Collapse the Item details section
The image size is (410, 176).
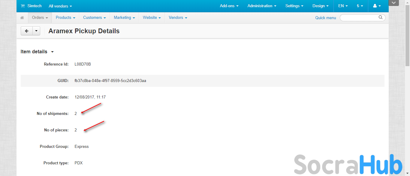pyautogui.click(x=37, y=51)
